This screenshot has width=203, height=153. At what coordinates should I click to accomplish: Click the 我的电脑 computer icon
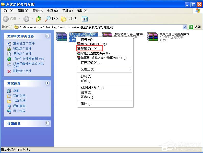point(9,107)
